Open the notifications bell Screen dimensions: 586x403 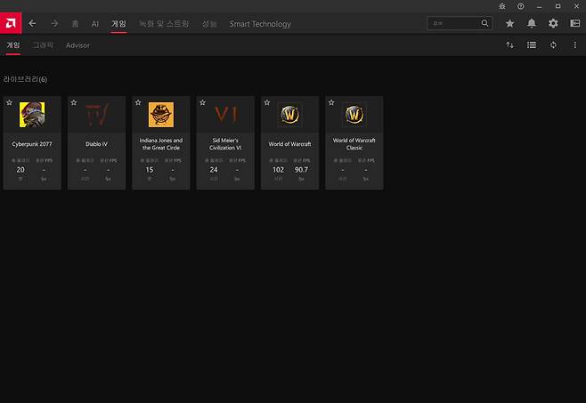point(532,23)
